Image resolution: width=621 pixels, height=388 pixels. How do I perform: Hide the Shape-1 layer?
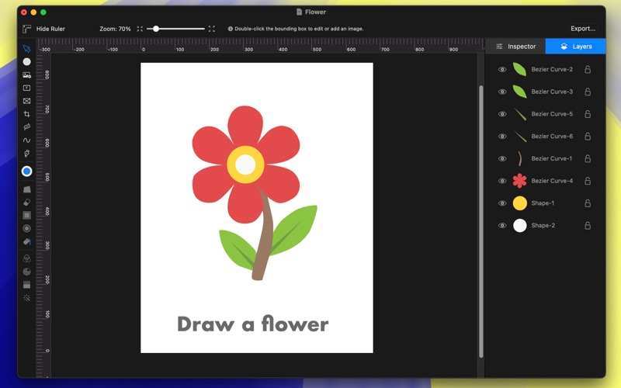pos(502,203)
